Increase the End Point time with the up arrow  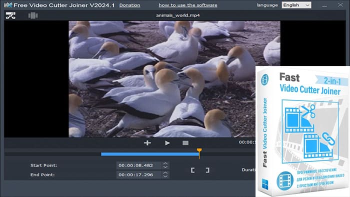(x=165, y=173)
